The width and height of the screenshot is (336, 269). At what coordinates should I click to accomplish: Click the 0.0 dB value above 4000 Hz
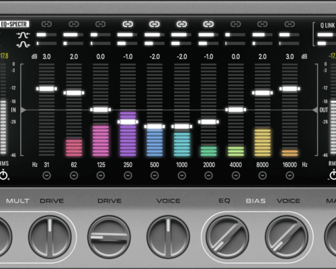tap(236, 56)
